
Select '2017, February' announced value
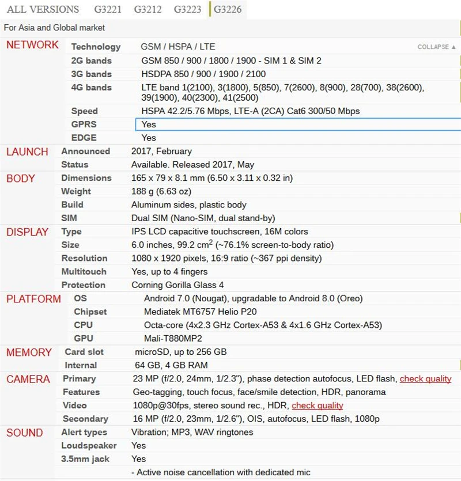162,152
